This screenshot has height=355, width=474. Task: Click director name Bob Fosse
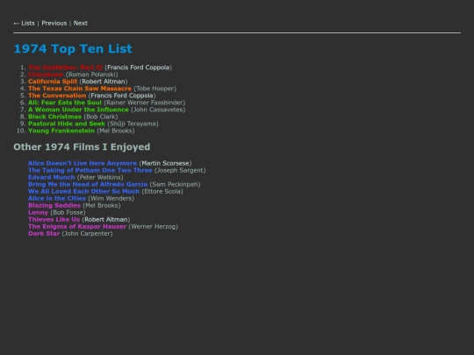(x=68, y=212)
